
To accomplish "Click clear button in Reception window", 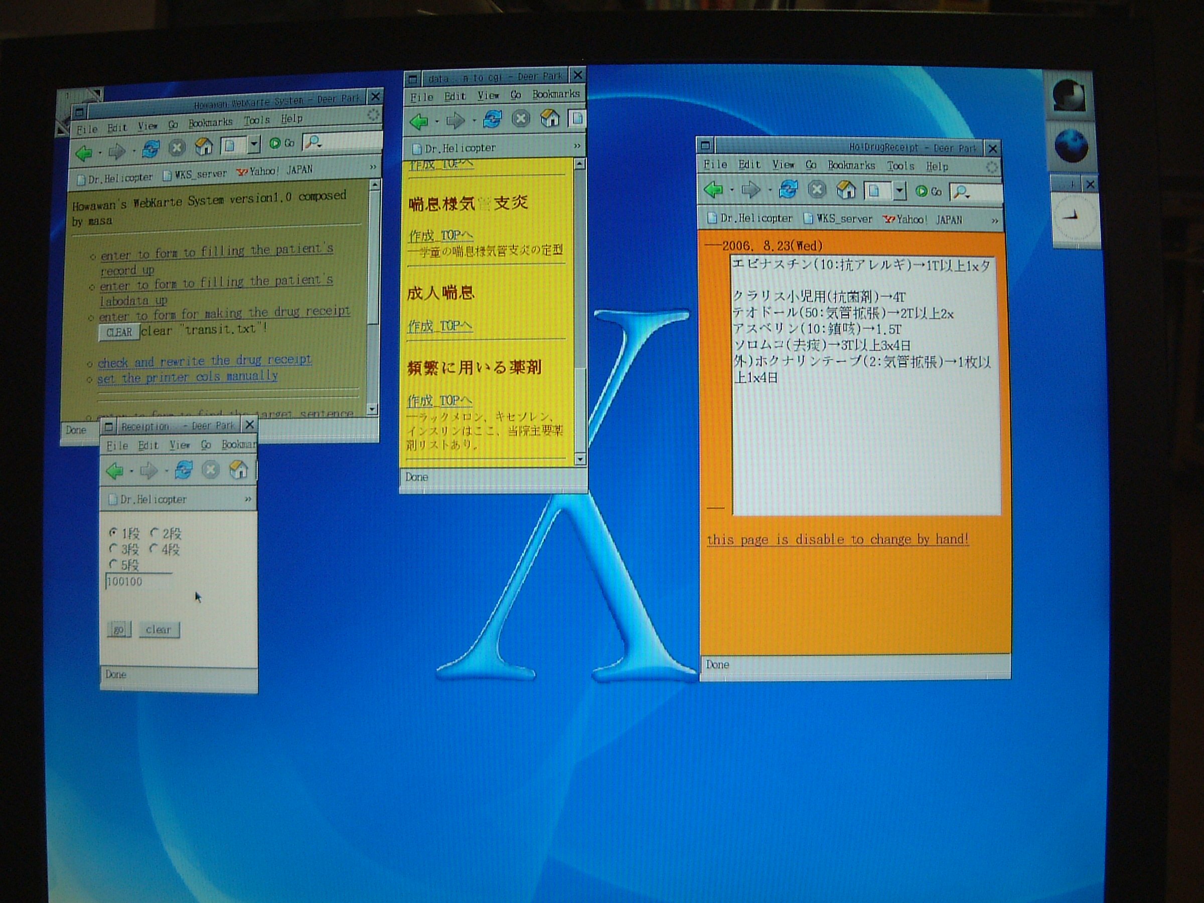I will 159,629.
